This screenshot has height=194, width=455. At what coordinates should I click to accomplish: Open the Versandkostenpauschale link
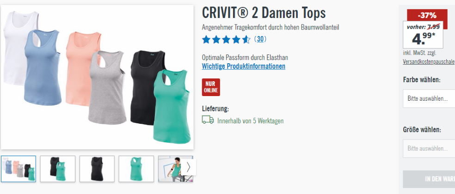(x=429, y=62)
